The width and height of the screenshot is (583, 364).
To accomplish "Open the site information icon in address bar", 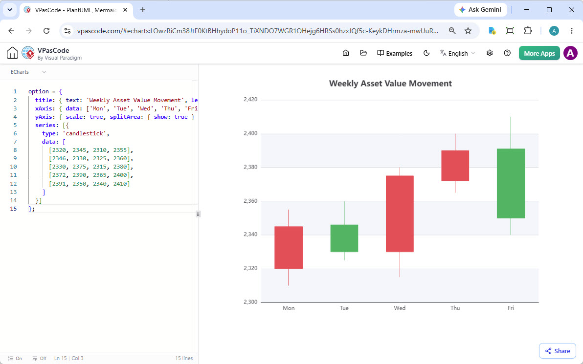I will click(x=67, y=31).
